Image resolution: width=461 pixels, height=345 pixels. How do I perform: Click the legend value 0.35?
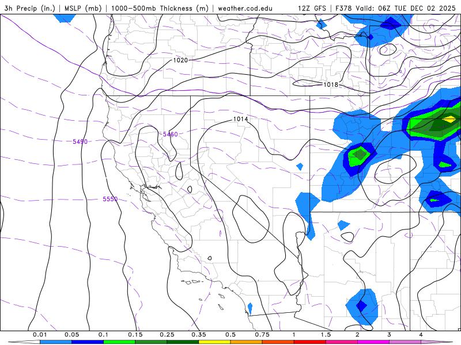point(199,335)
